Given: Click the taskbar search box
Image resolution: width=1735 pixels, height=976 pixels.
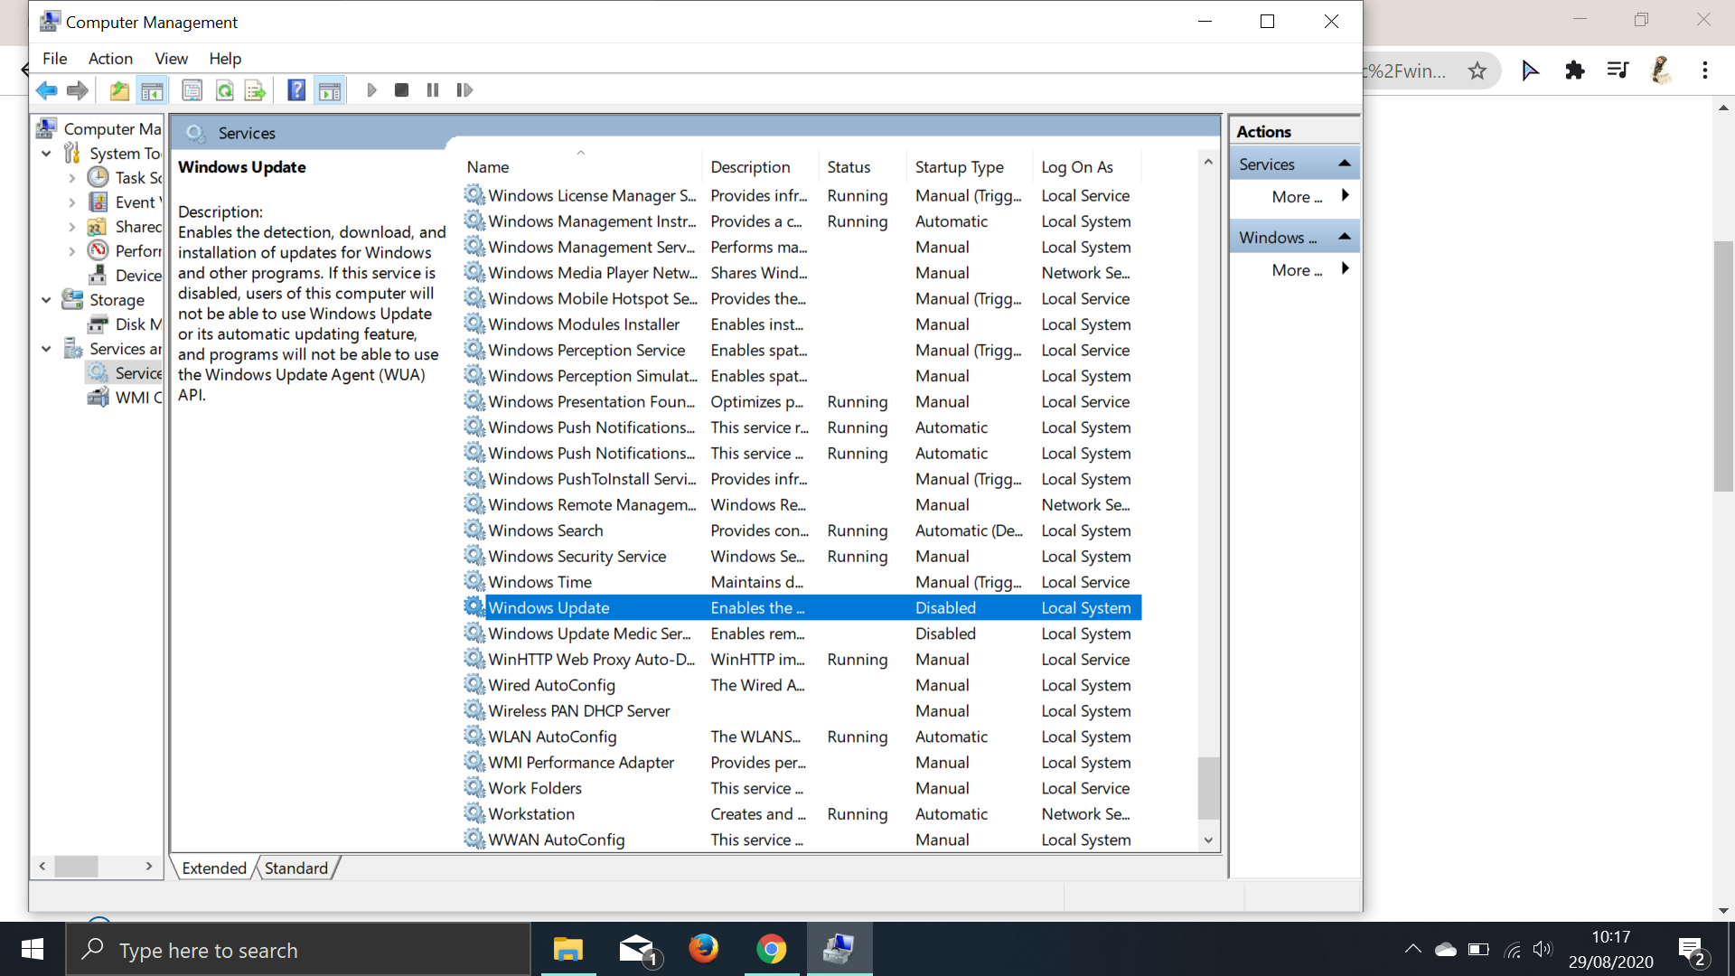Looking at the screenshot, I should point(298,950).
